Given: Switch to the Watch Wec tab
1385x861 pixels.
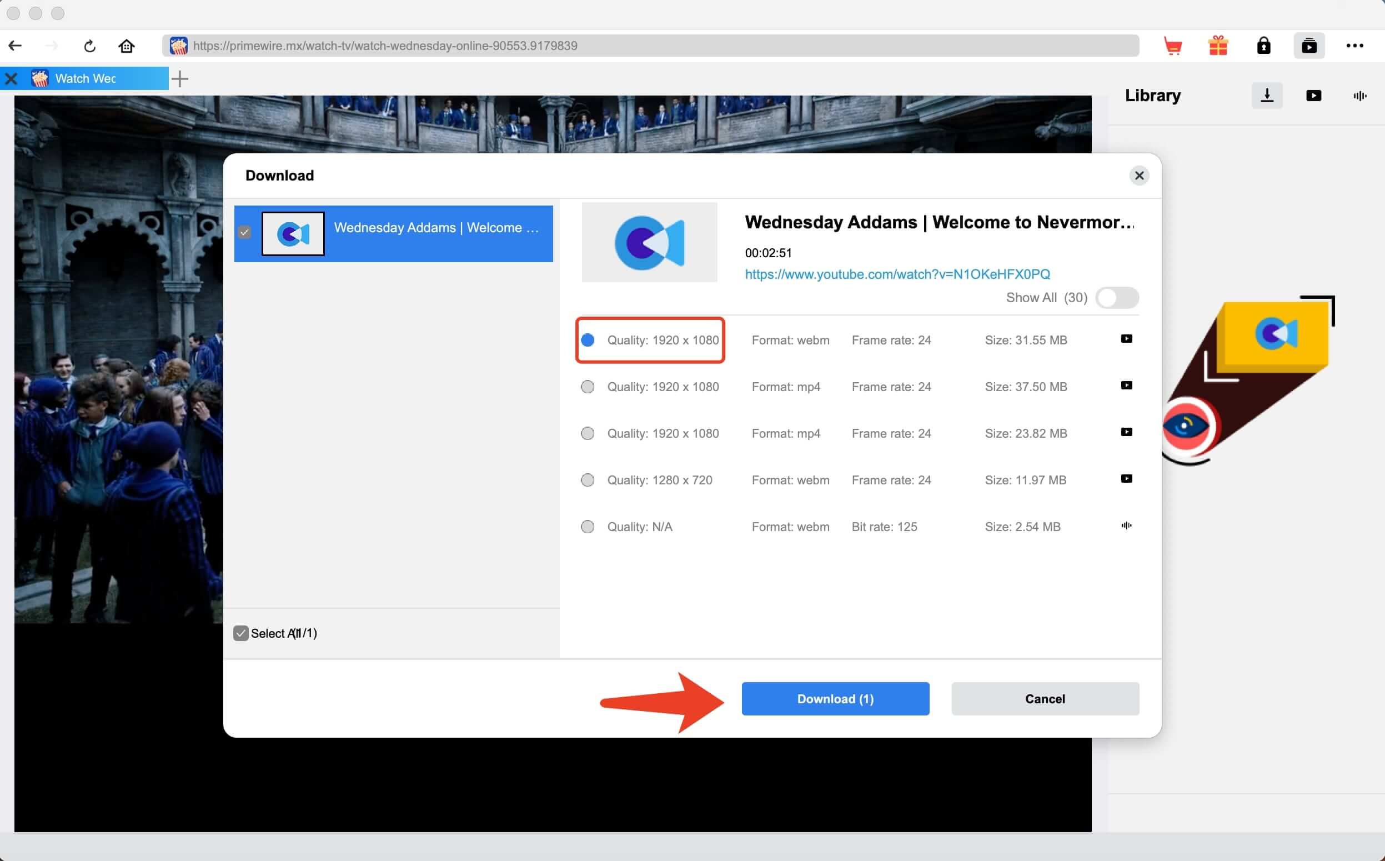Looking at the screenshot, I should click(86, 78).
